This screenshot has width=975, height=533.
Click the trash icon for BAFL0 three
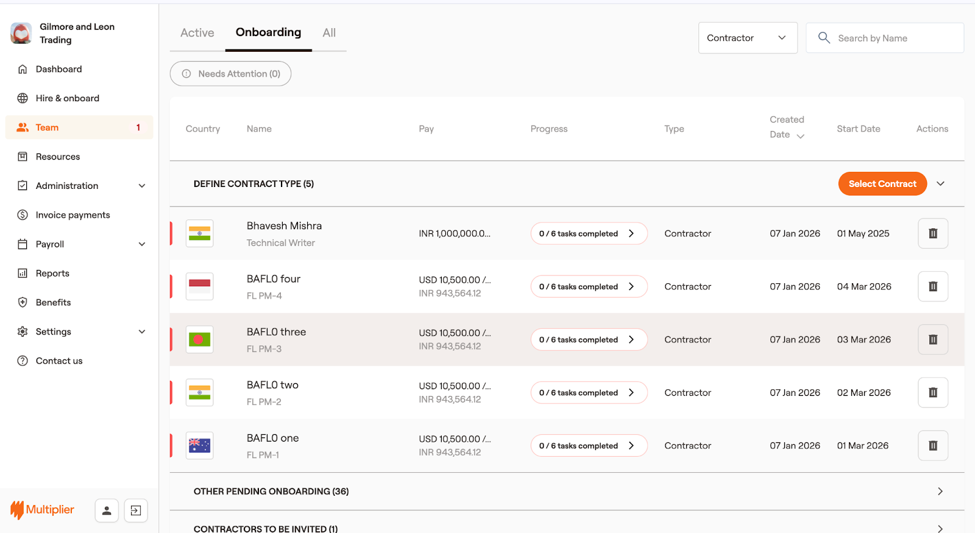932,340
